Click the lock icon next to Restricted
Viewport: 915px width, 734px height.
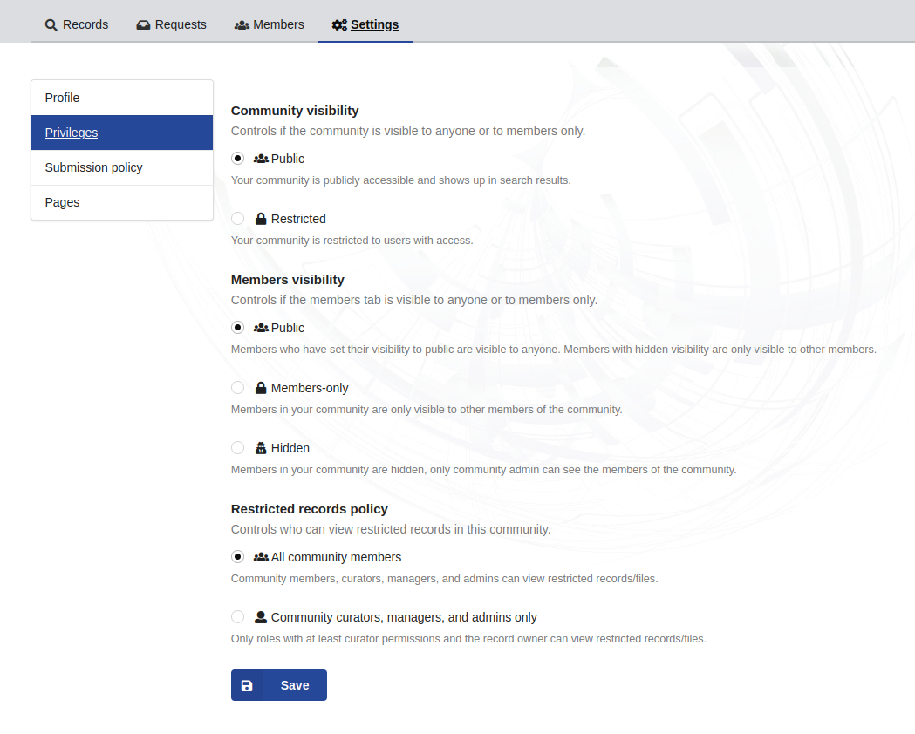(261, 219)
